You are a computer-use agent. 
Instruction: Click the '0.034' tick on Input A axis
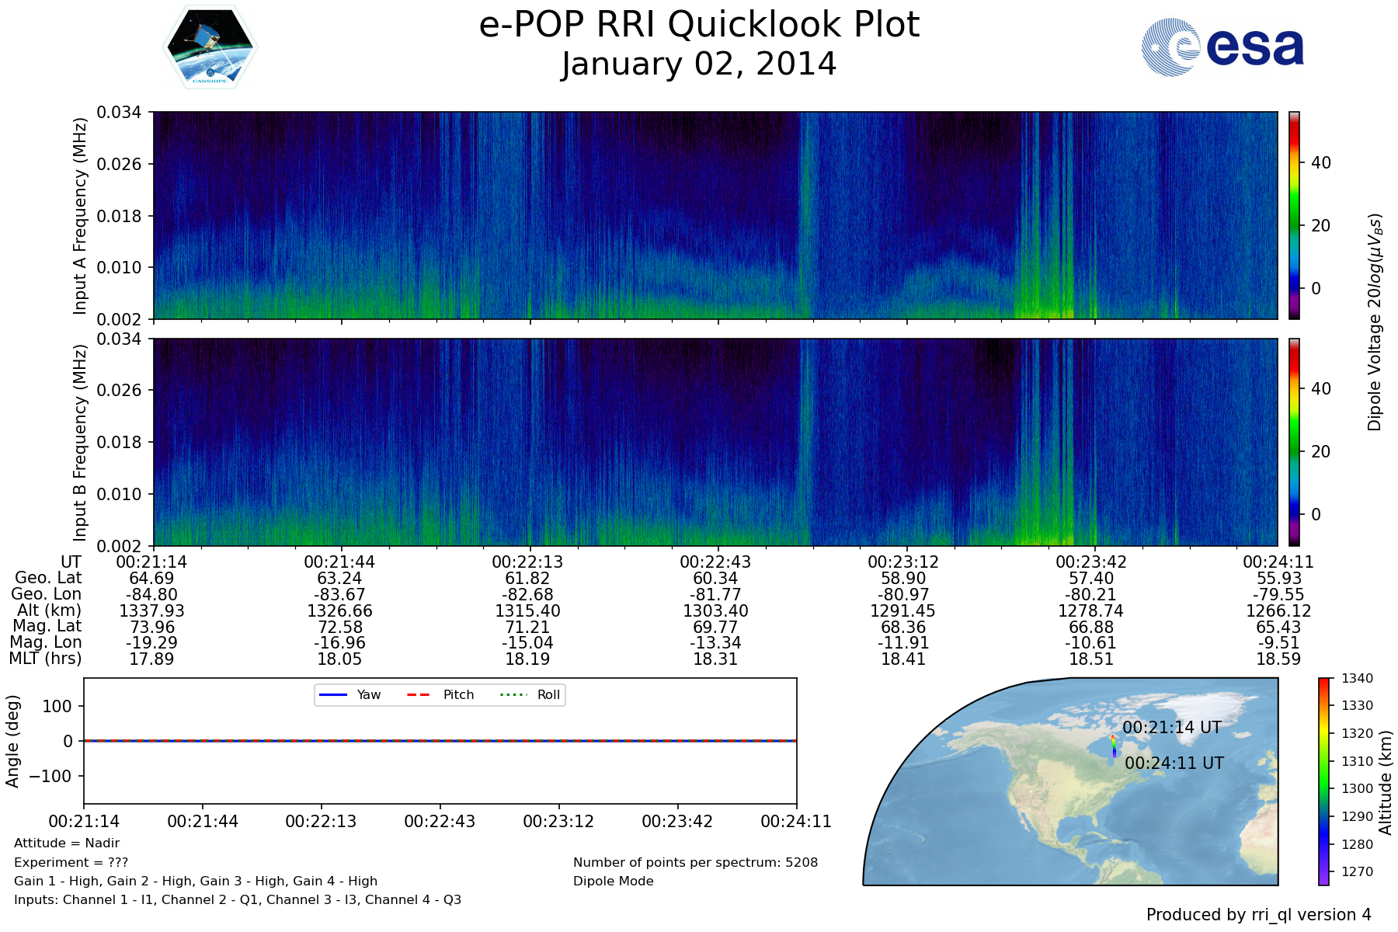click(x=119, y=113)
